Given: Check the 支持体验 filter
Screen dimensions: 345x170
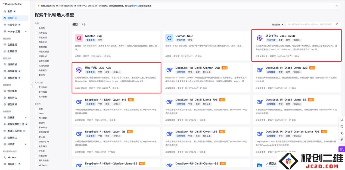Looking at the screenshot, I should (36, 87).
